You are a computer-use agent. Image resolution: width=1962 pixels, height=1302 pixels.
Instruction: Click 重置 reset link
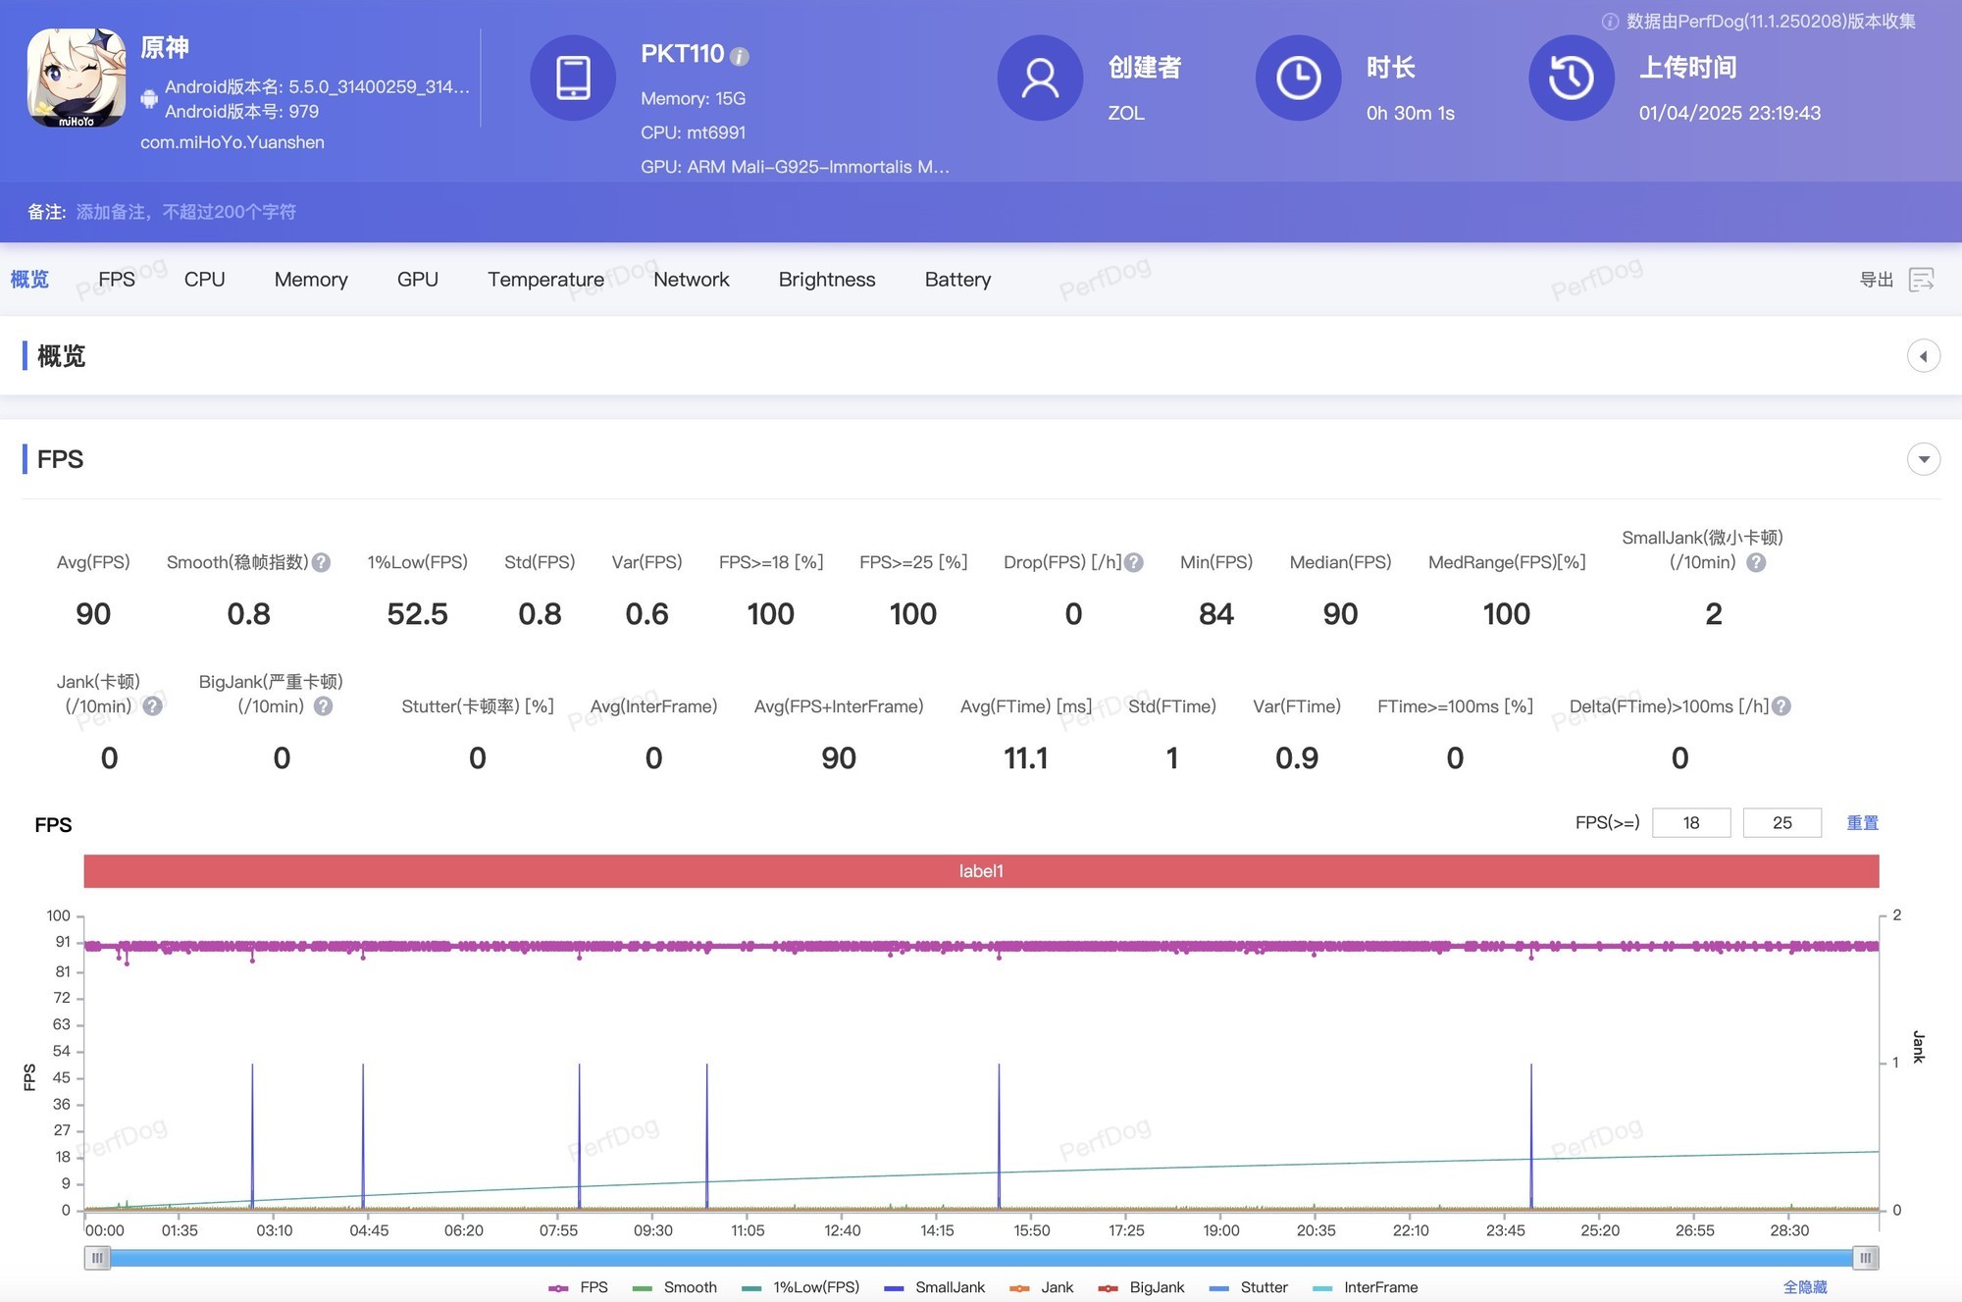[x=1862, y=823]
